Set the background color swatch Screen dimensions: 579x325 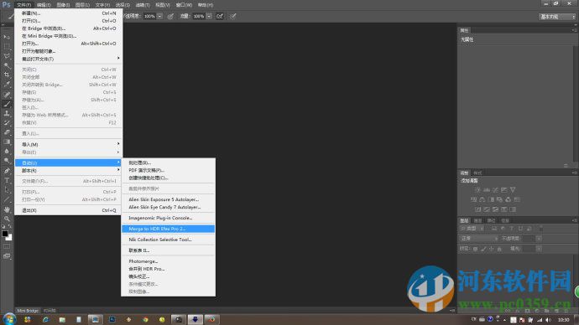9,238
